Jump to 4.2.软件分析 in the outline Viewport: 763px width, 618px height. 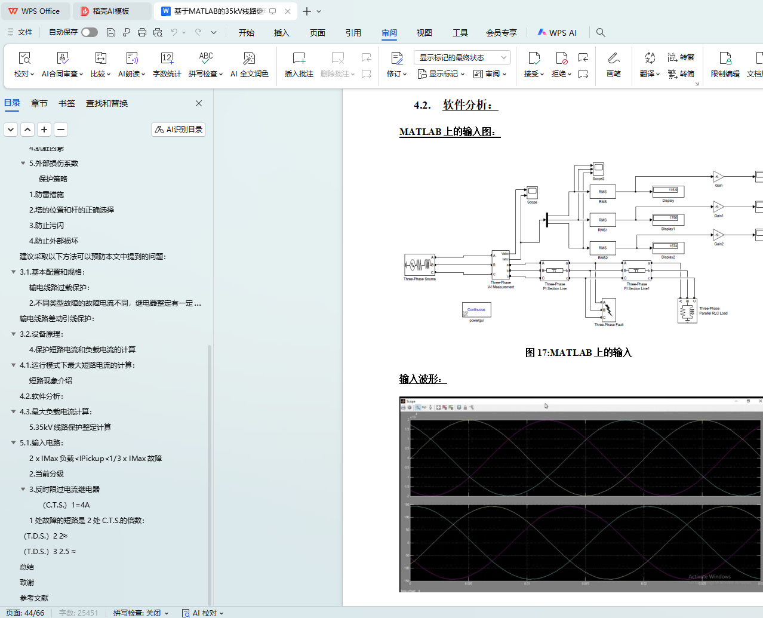41,396
